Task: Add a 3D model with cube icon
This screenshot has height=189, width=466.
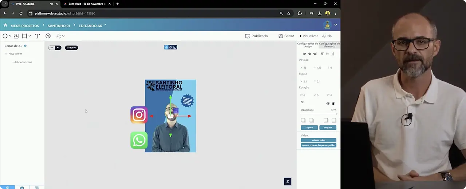Action: [48, 36]
